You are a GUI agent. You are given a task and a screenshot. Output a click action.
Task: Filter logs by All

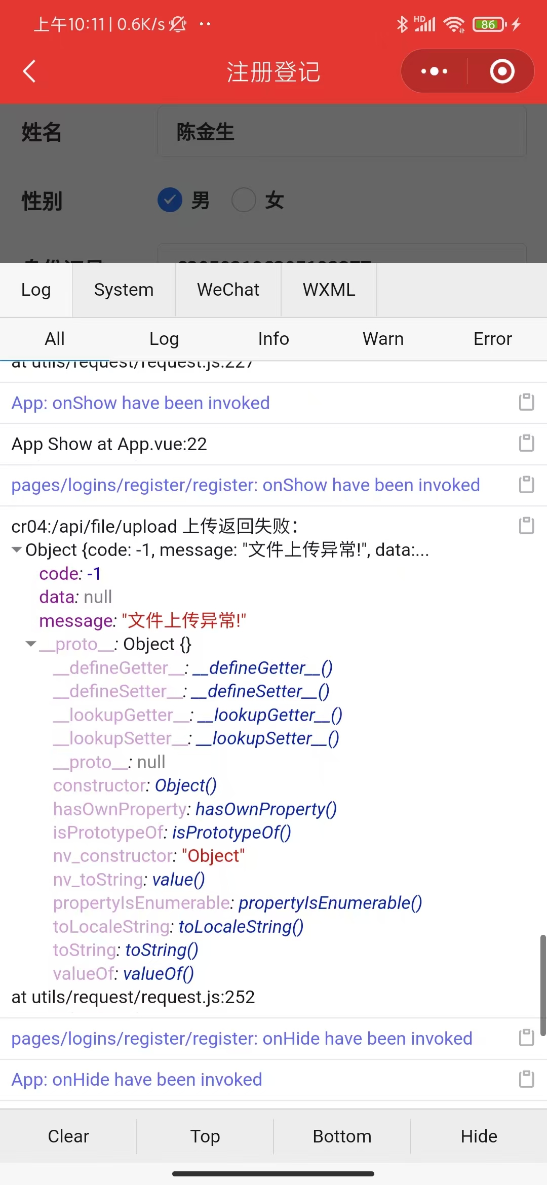pos(55,339)
